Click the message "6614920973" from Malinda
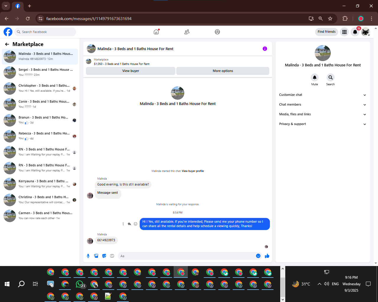 coord(106,240)
